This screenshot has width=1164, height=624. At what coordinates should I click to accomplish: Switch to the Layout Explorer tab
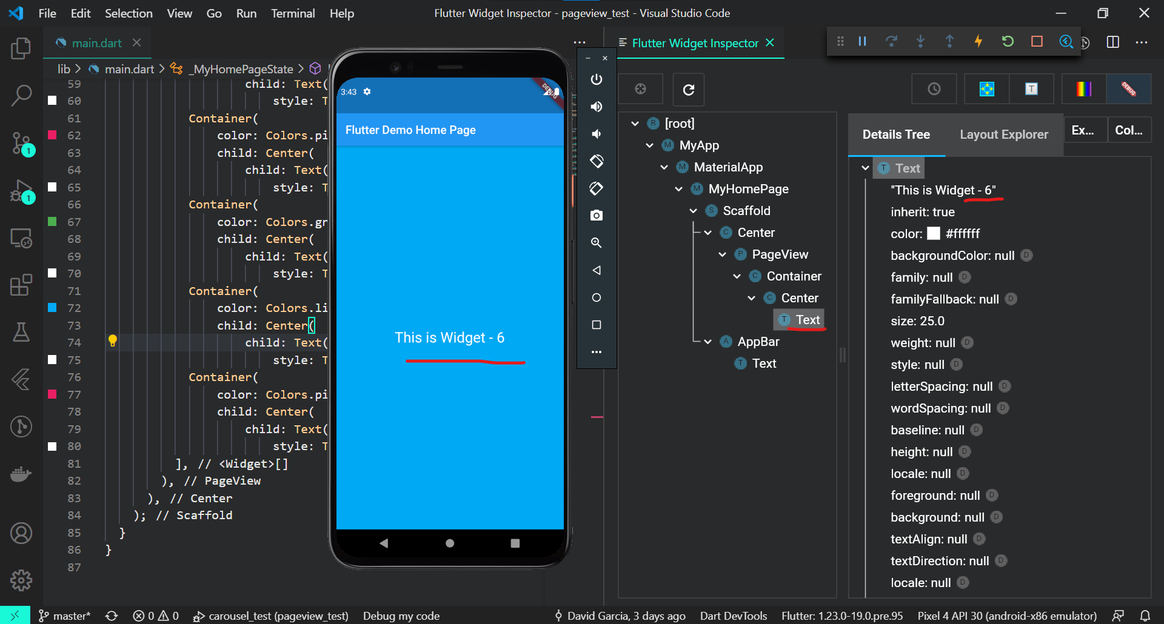tap(1004, 134)
